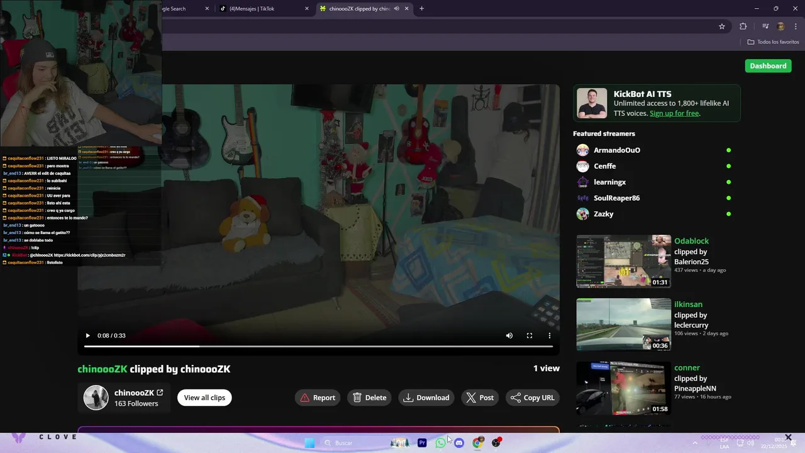Copy the clip URL
This screenshot has height=453, width=805.
(533, 398)
